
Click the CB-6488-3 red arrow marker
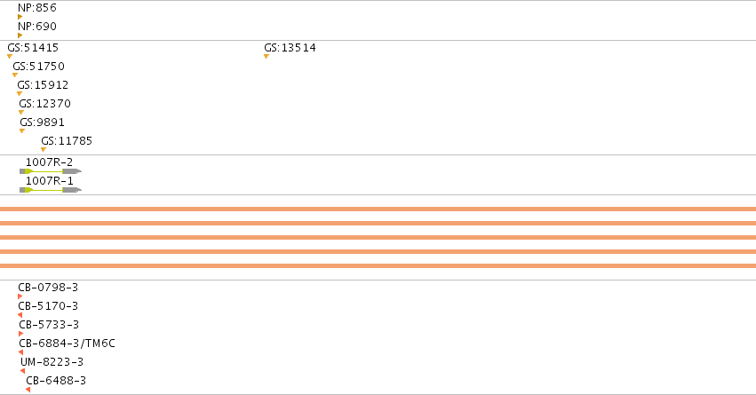click(28, 390)
